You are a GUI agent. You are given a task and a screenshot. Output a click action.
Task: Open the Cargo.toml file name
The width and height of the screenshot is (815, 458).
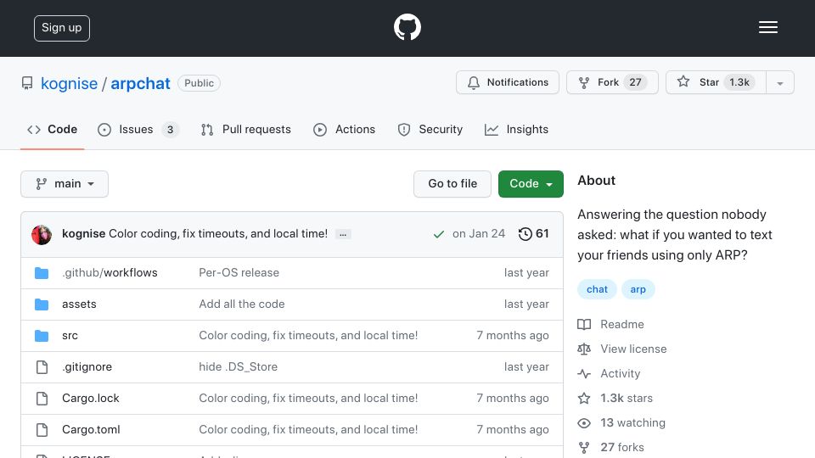point(91,430)
